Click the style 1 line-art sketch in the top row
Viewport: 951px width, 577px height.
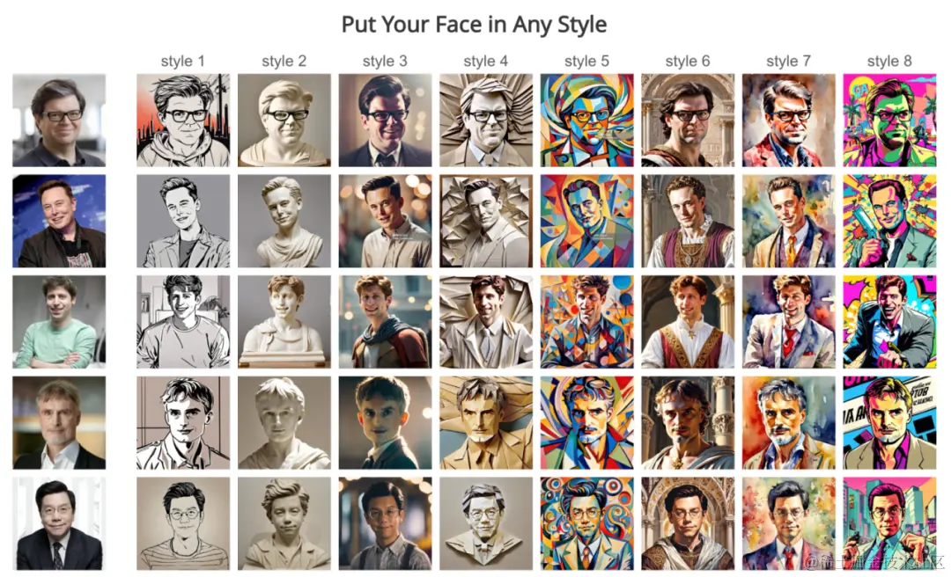click(x=183, y=120)
